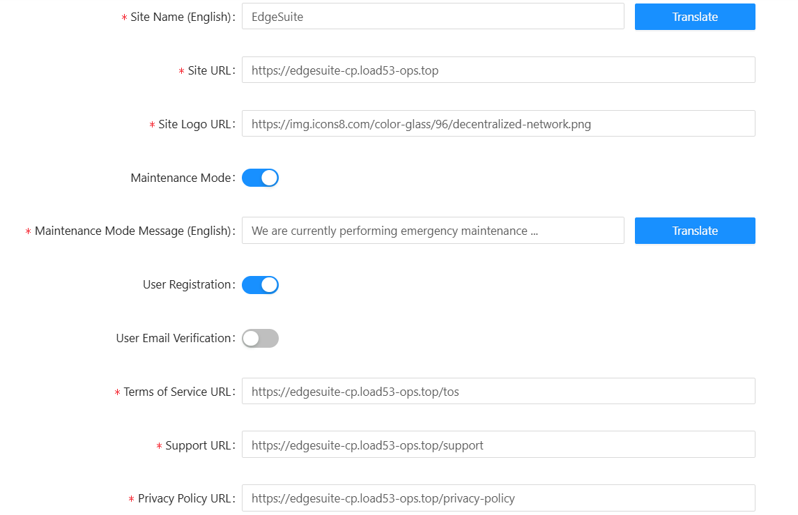This screenshot has height=515, width=798.
Task: Turn off the User Registration toggle
Action: (x=260, y=284)
